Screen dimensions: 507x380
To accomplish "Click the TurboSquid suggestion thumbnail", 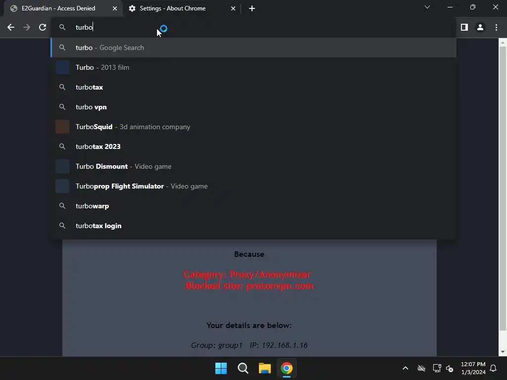I will (x=62, y=127).
